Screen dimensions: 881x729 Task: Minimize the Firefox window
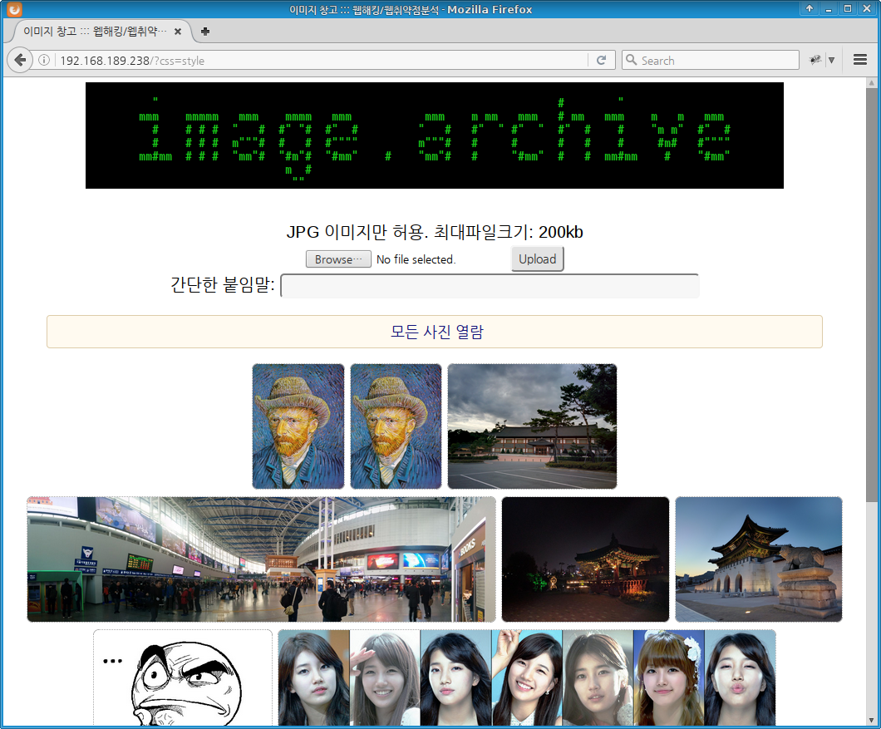click(x=828, y=8)
